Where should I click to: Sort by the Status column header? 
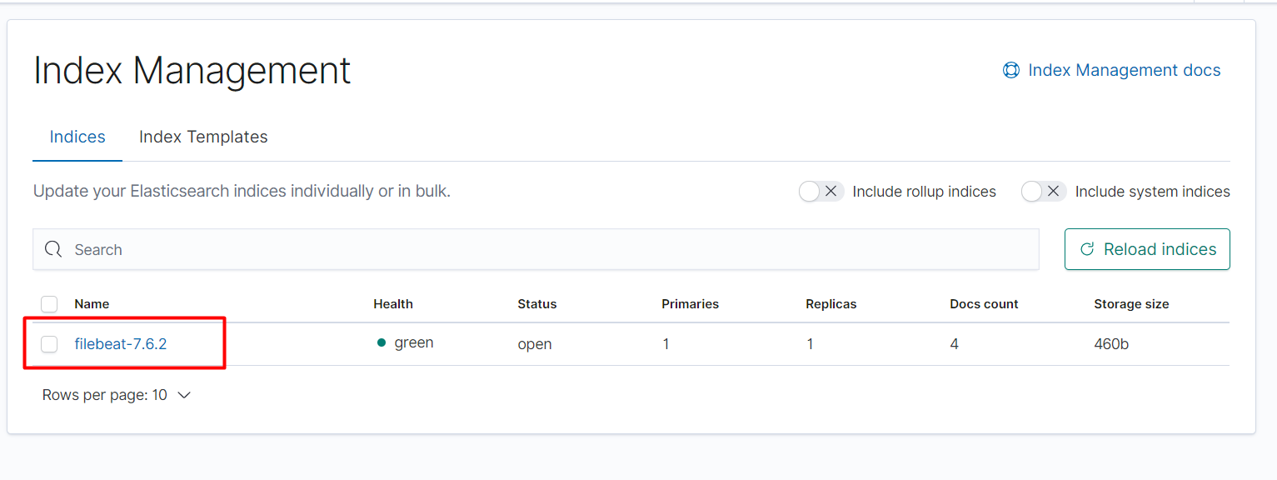[x=536, y=304]
